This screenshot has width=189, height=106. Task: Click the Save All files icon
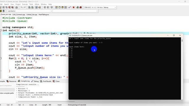pos(6,7)
